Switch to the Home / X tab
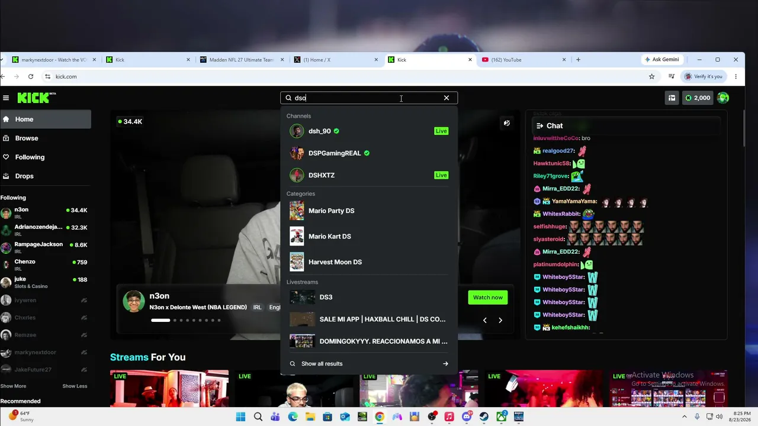 [x=336, y=60]
